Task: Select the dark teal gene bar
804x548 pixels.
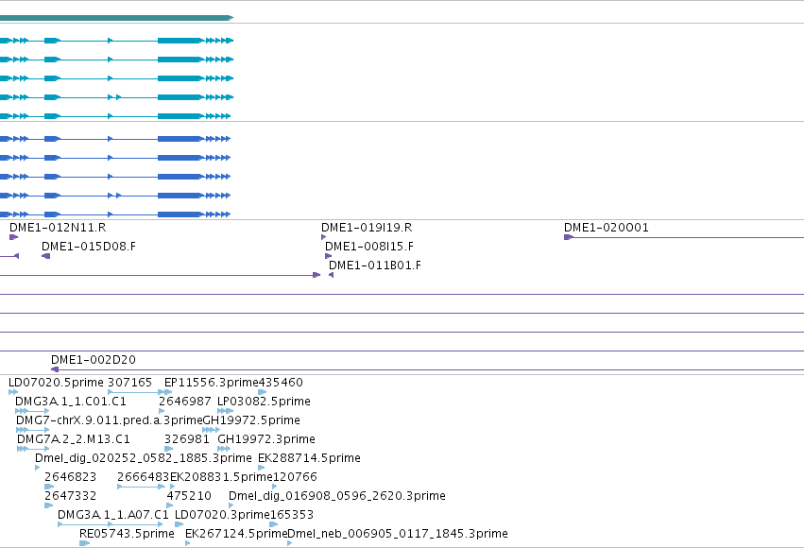Action: tap(116, 18)
